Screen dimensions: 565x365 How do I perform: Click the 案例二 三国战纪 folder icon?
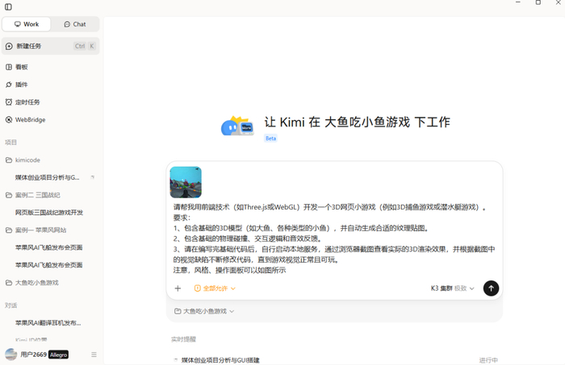(x=9, y=195)
